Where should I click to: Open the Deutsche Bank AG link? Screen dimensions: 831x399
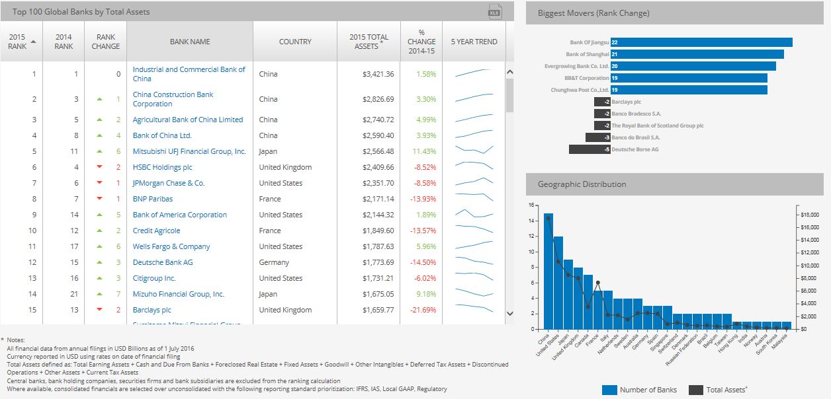click(x=163, y=262)
